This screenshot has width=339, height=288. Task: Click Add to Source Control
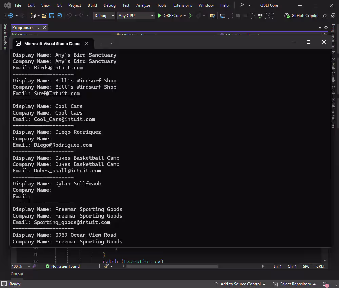click(240, 284)
